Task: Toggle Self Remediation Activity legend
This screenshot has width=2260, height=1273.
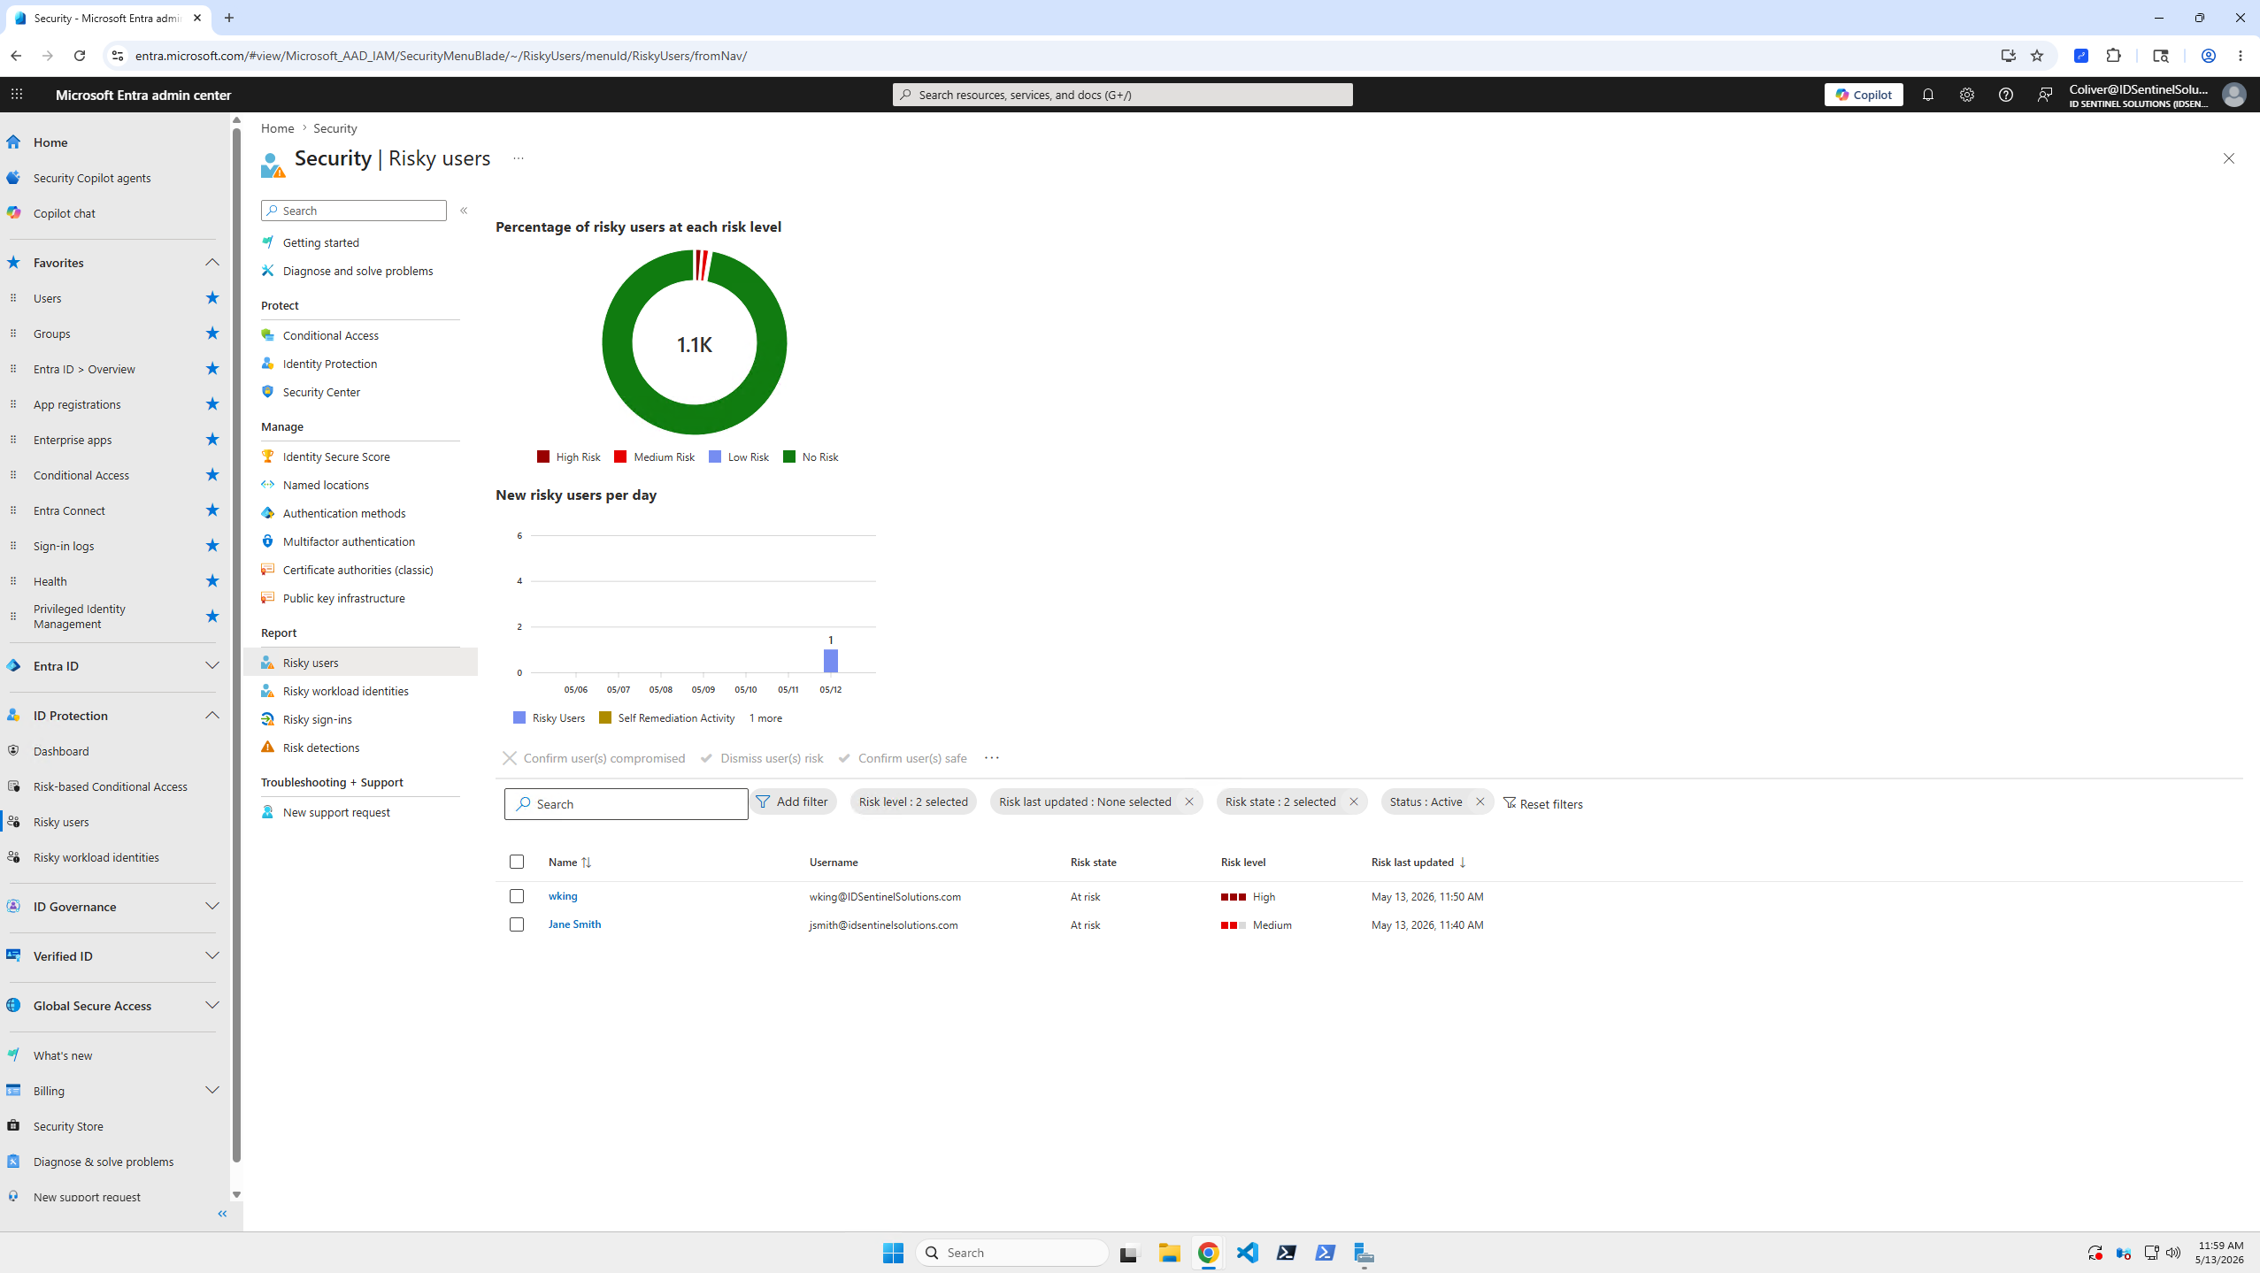Action: [x=667, y=718]
